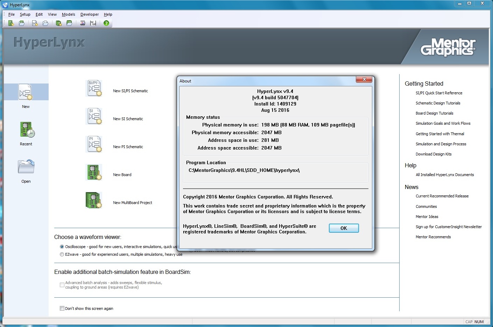Click the New PI Schematic label
The image size is (493, 327).
128,147
